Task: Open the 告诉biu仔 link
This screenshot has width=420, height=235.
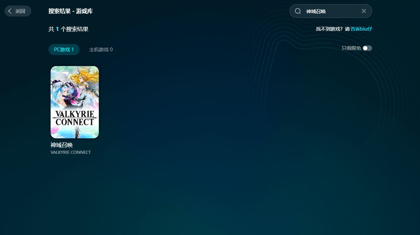Action: pos(361,29)
